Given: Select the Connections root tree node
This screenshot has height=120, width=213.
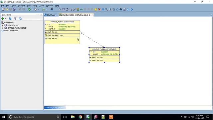Looking at the screenshot, I should [x=9, y=23].
